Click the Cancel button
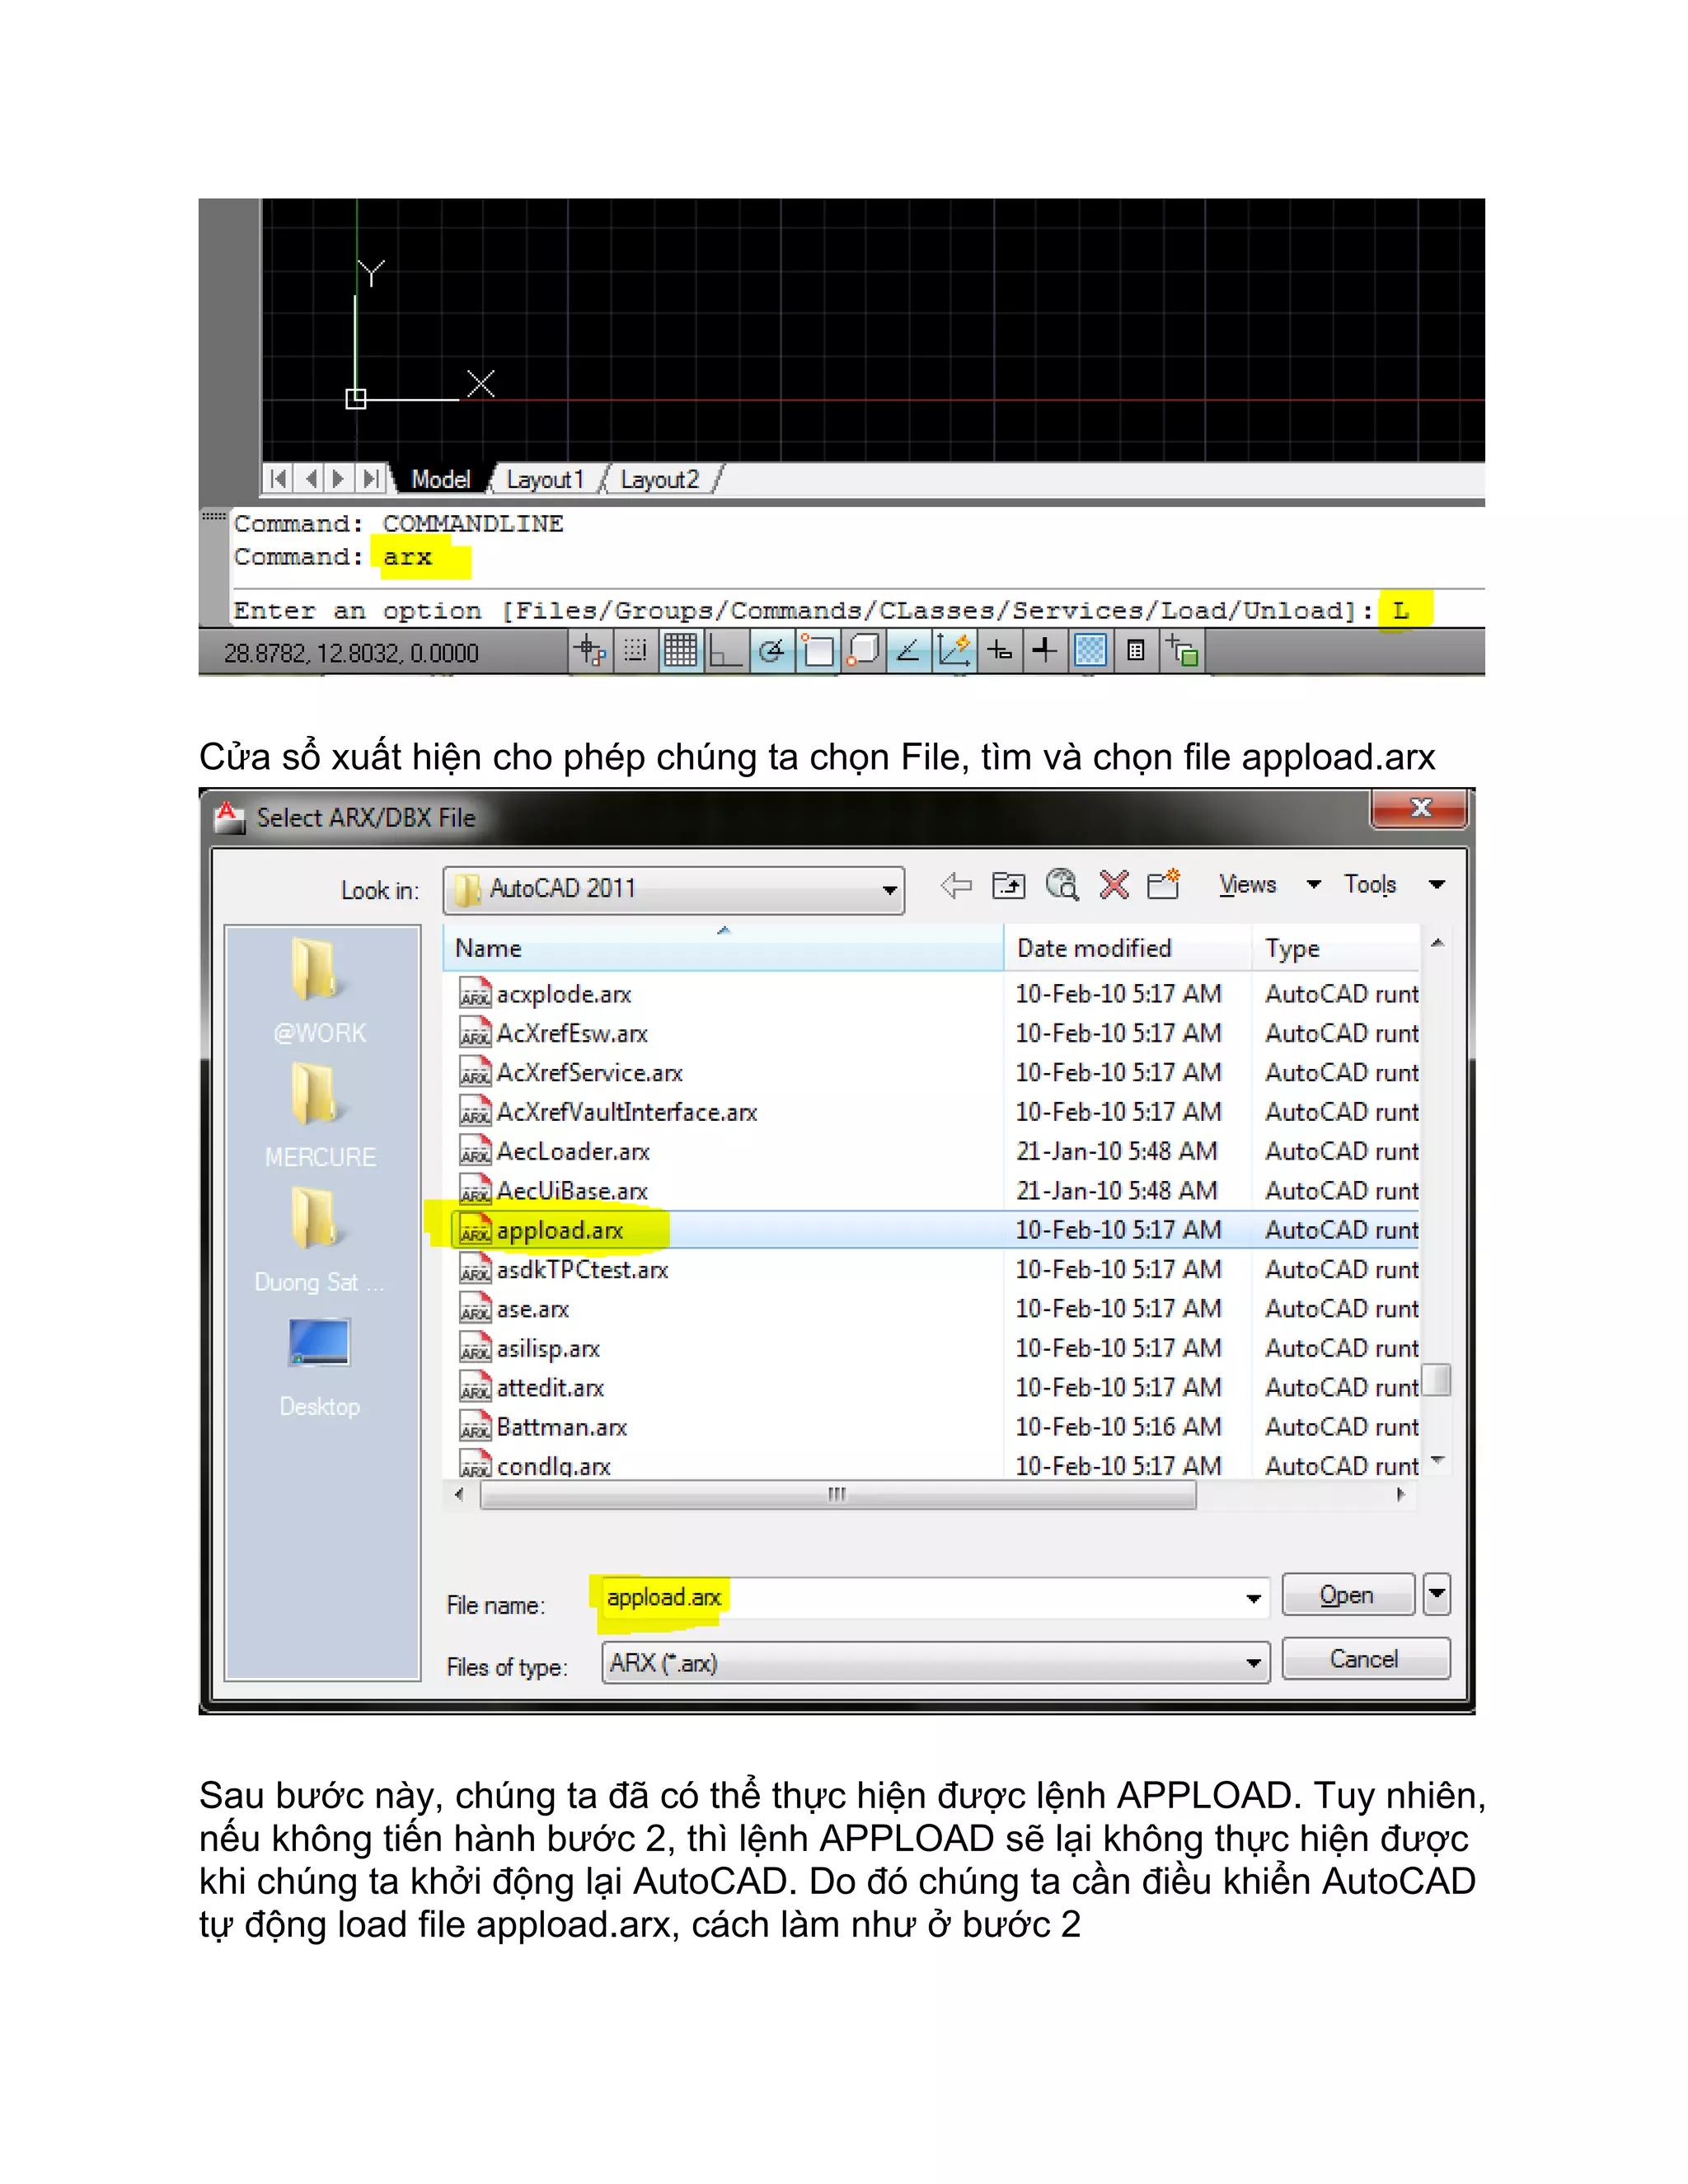Image resolution: width=1688 pixels, height=2184 pixels. coord(1365,1659)
